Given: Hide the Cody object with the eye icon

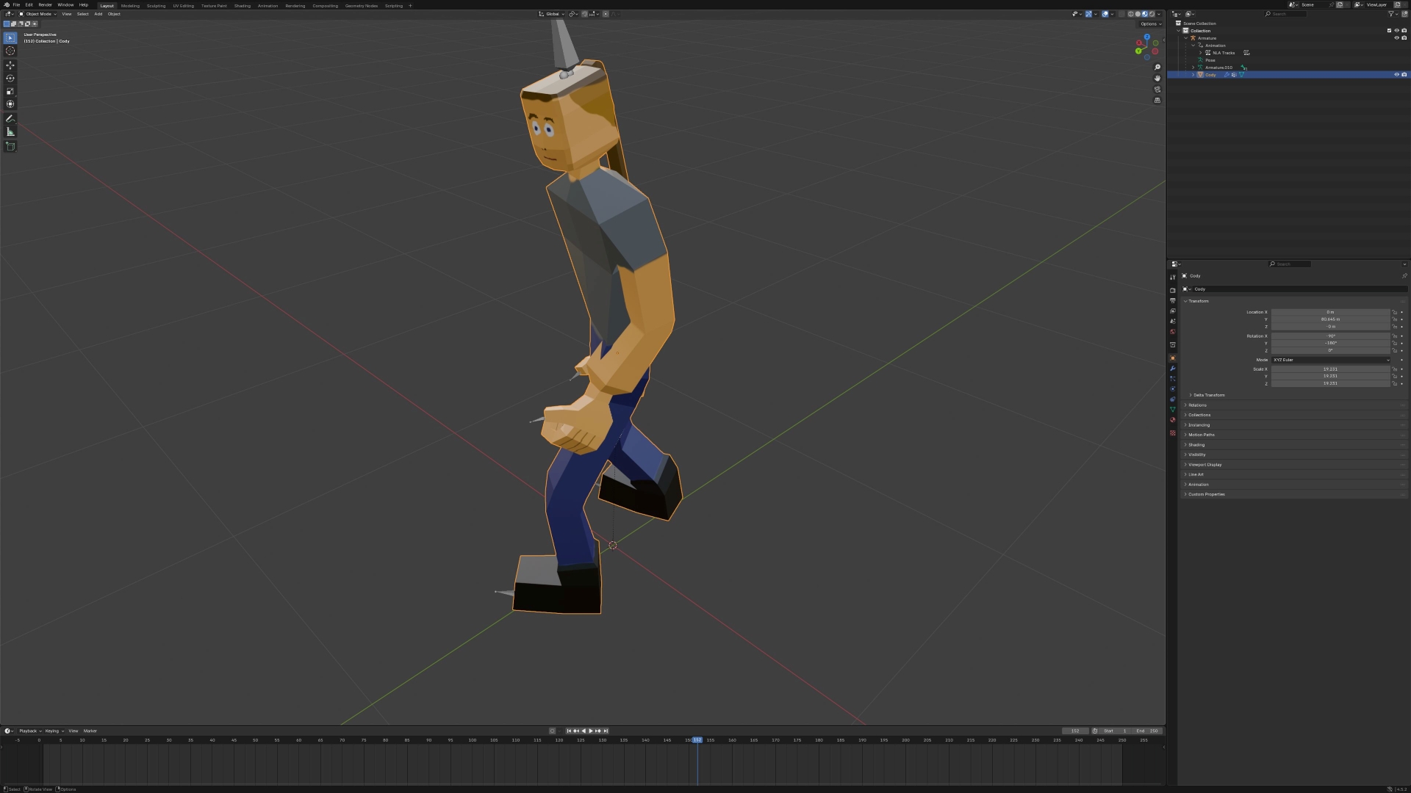Looking at the screenshot, I should point(1396,75).
